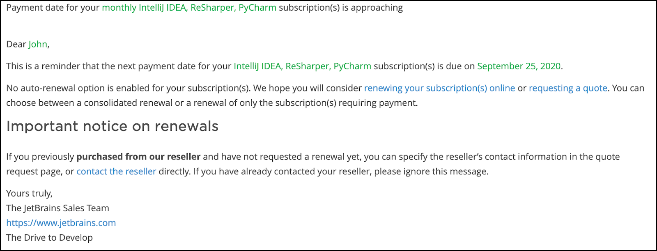The height and width of the screenshot is (251, 657).
Task: Follow the requesting a quote link
Action: 568,88
